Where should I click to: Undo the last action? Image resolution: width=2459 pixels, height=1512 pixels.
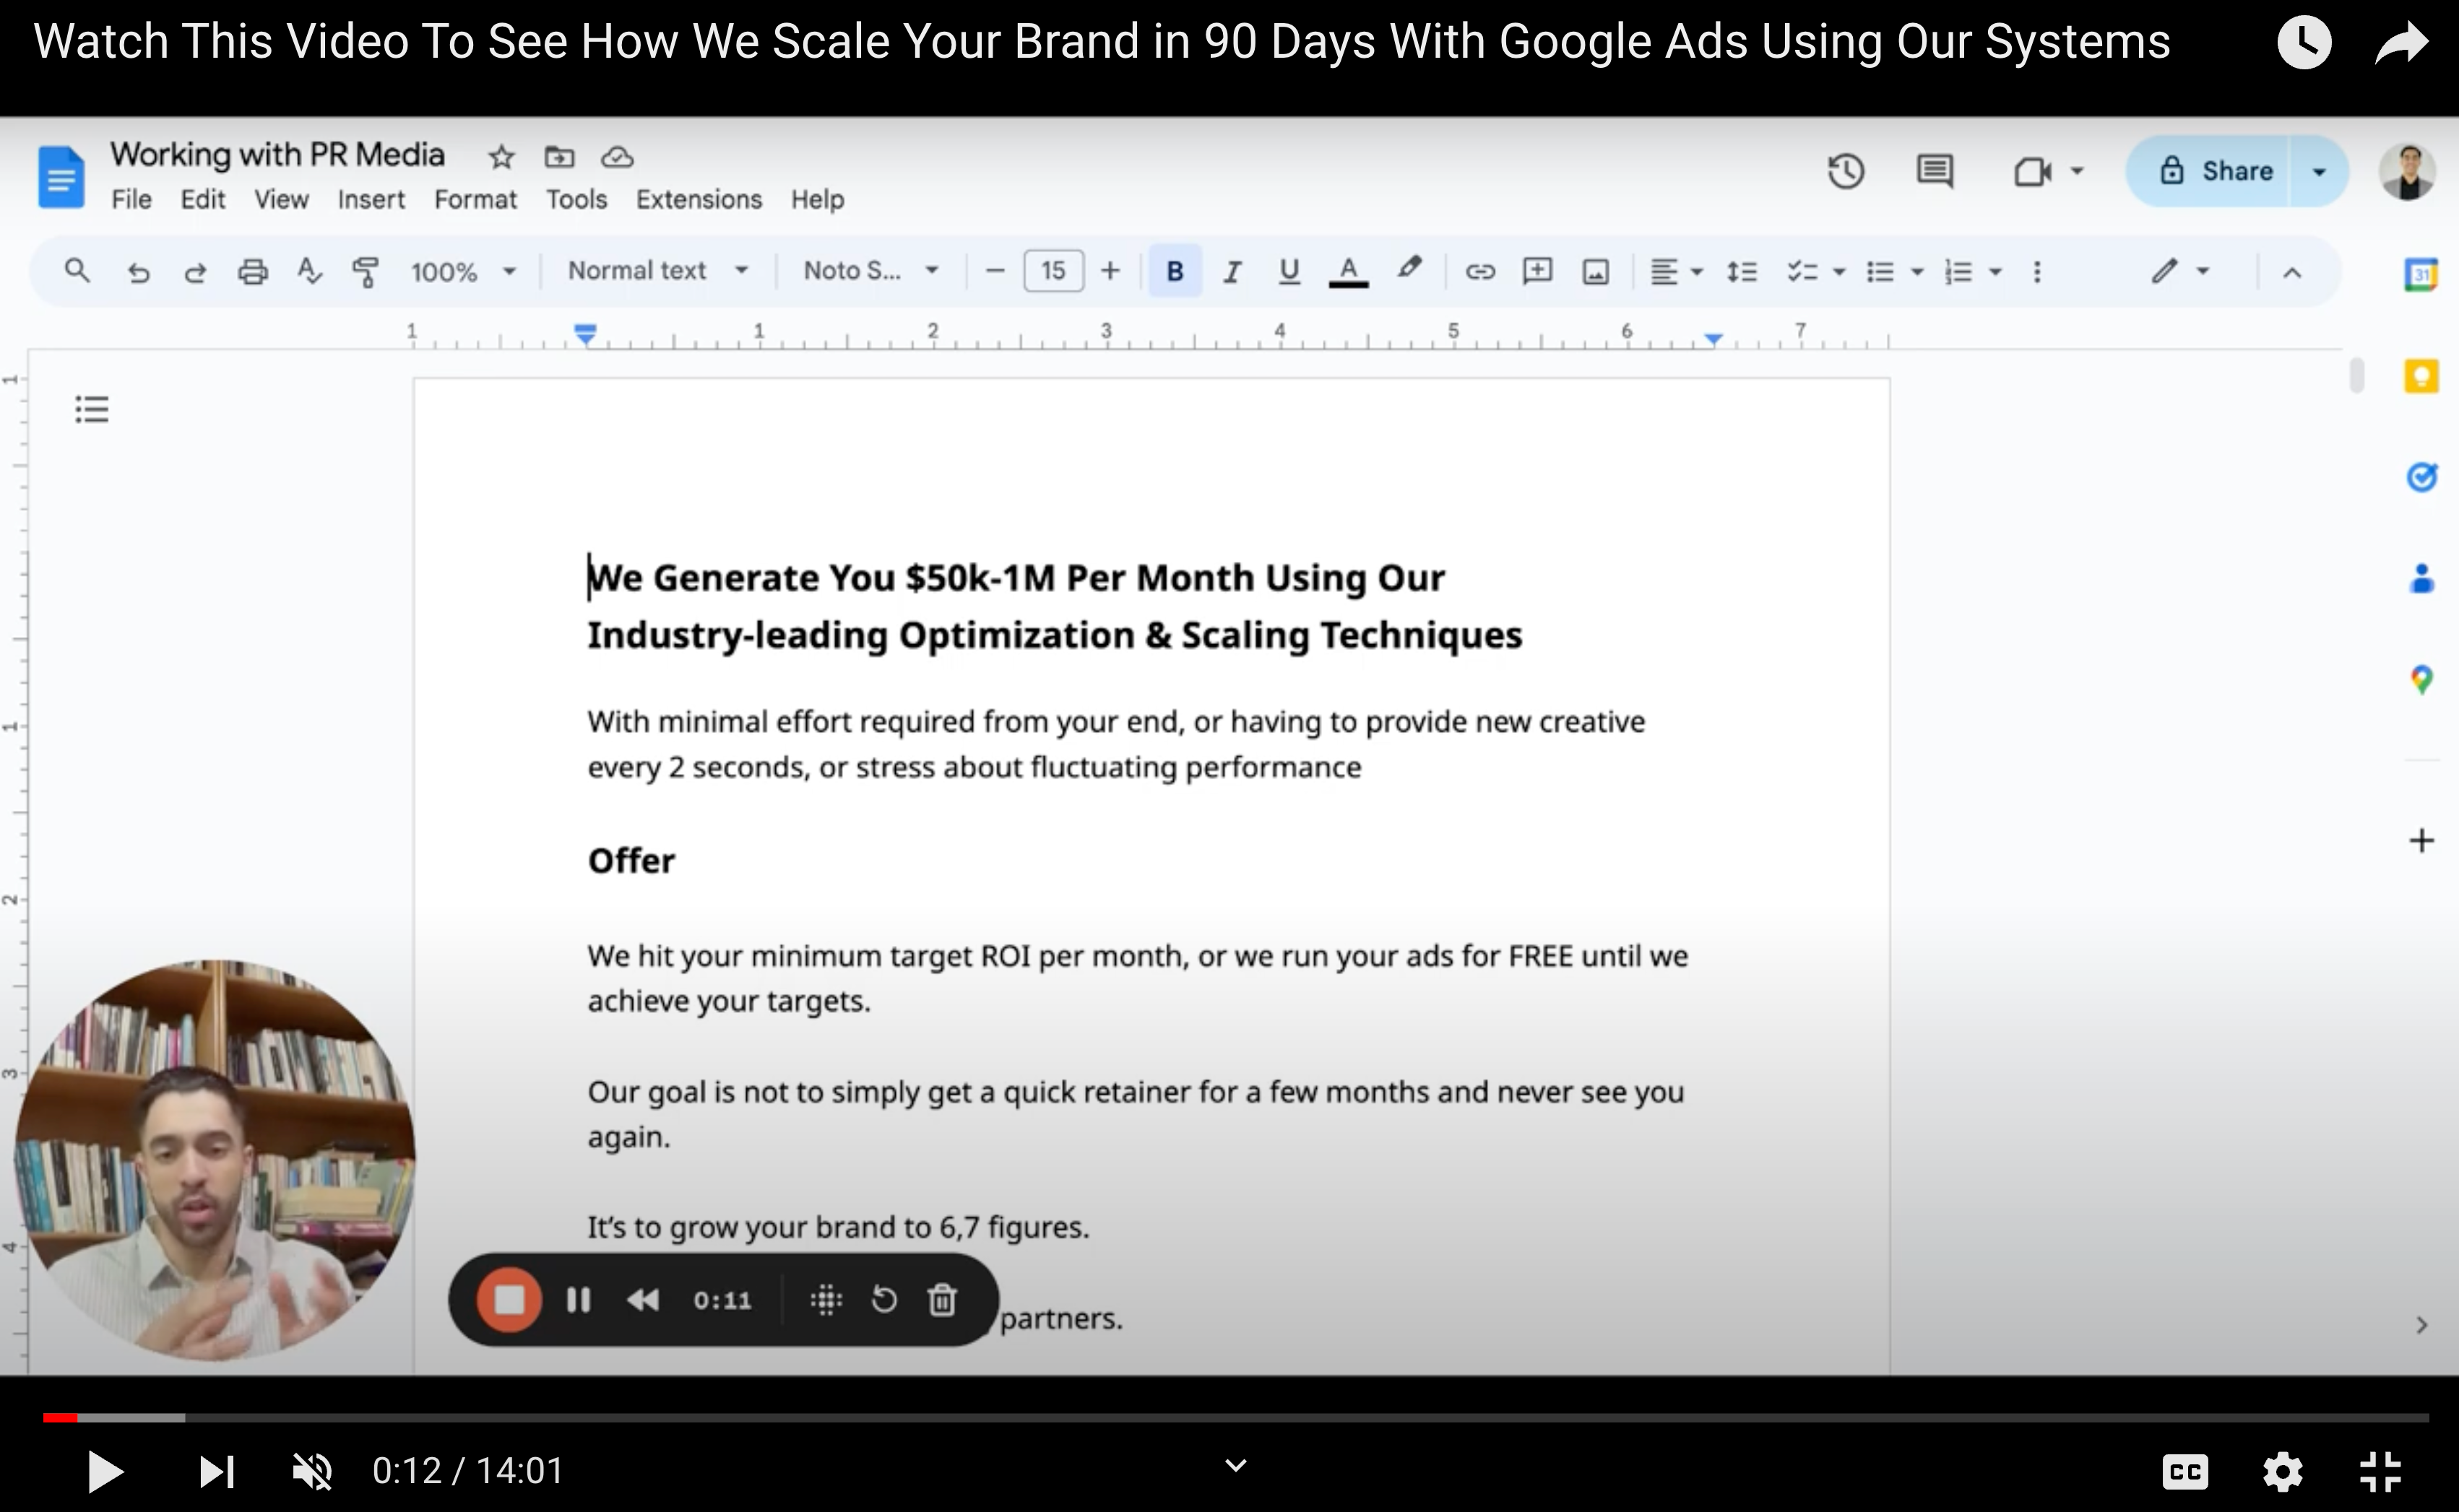[138, 271]
